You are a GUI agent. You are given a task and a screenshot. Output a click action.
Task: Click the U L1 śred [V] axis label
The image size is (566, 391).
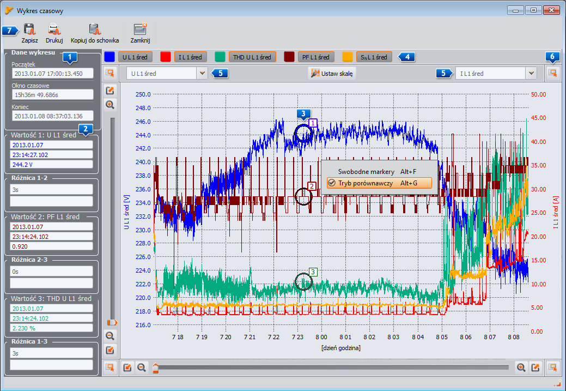coord(126,212)
